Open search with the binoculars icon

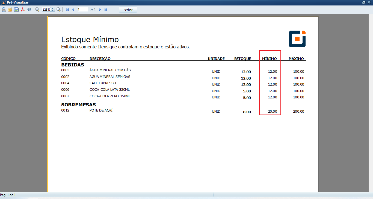[x=29, y=10]
